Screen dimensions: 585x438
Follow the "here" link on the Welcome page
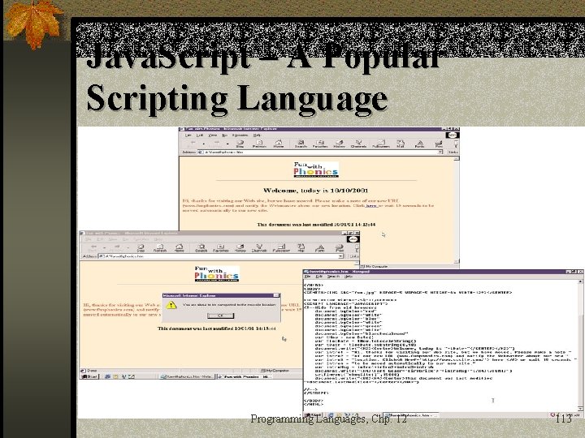370,205
